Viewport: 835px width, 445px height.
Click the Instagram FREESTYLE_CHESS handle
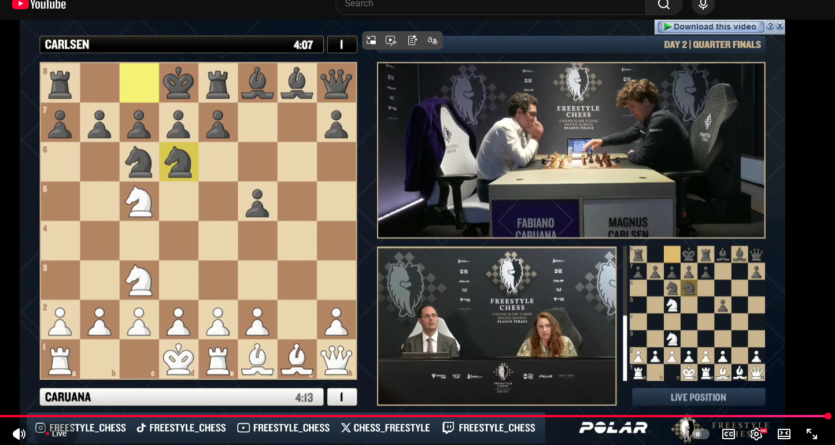(81, 428)
